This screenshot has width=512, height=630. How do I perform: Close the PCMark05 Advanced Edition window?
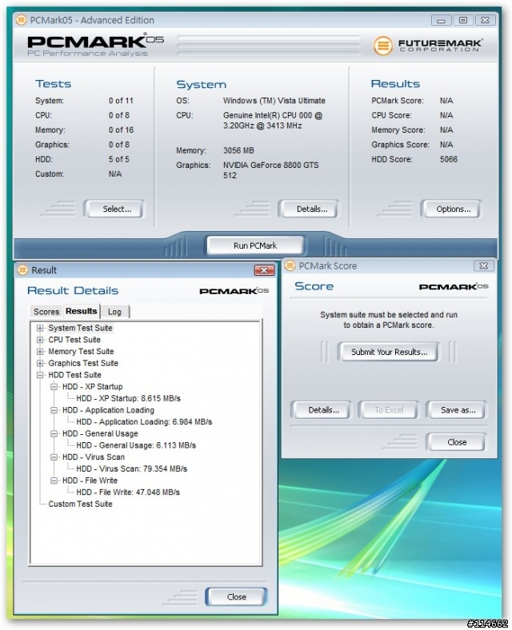coord(485,20)
